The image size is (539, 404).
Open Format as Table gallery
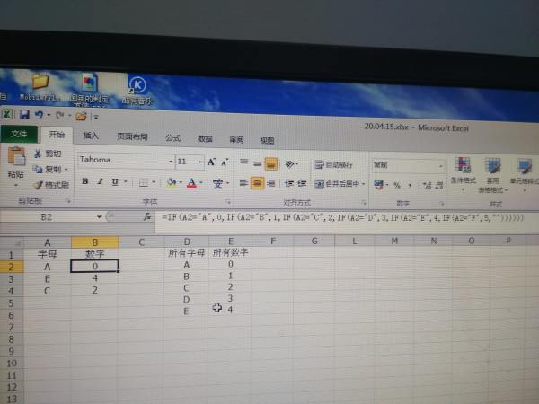coord(492,174)
